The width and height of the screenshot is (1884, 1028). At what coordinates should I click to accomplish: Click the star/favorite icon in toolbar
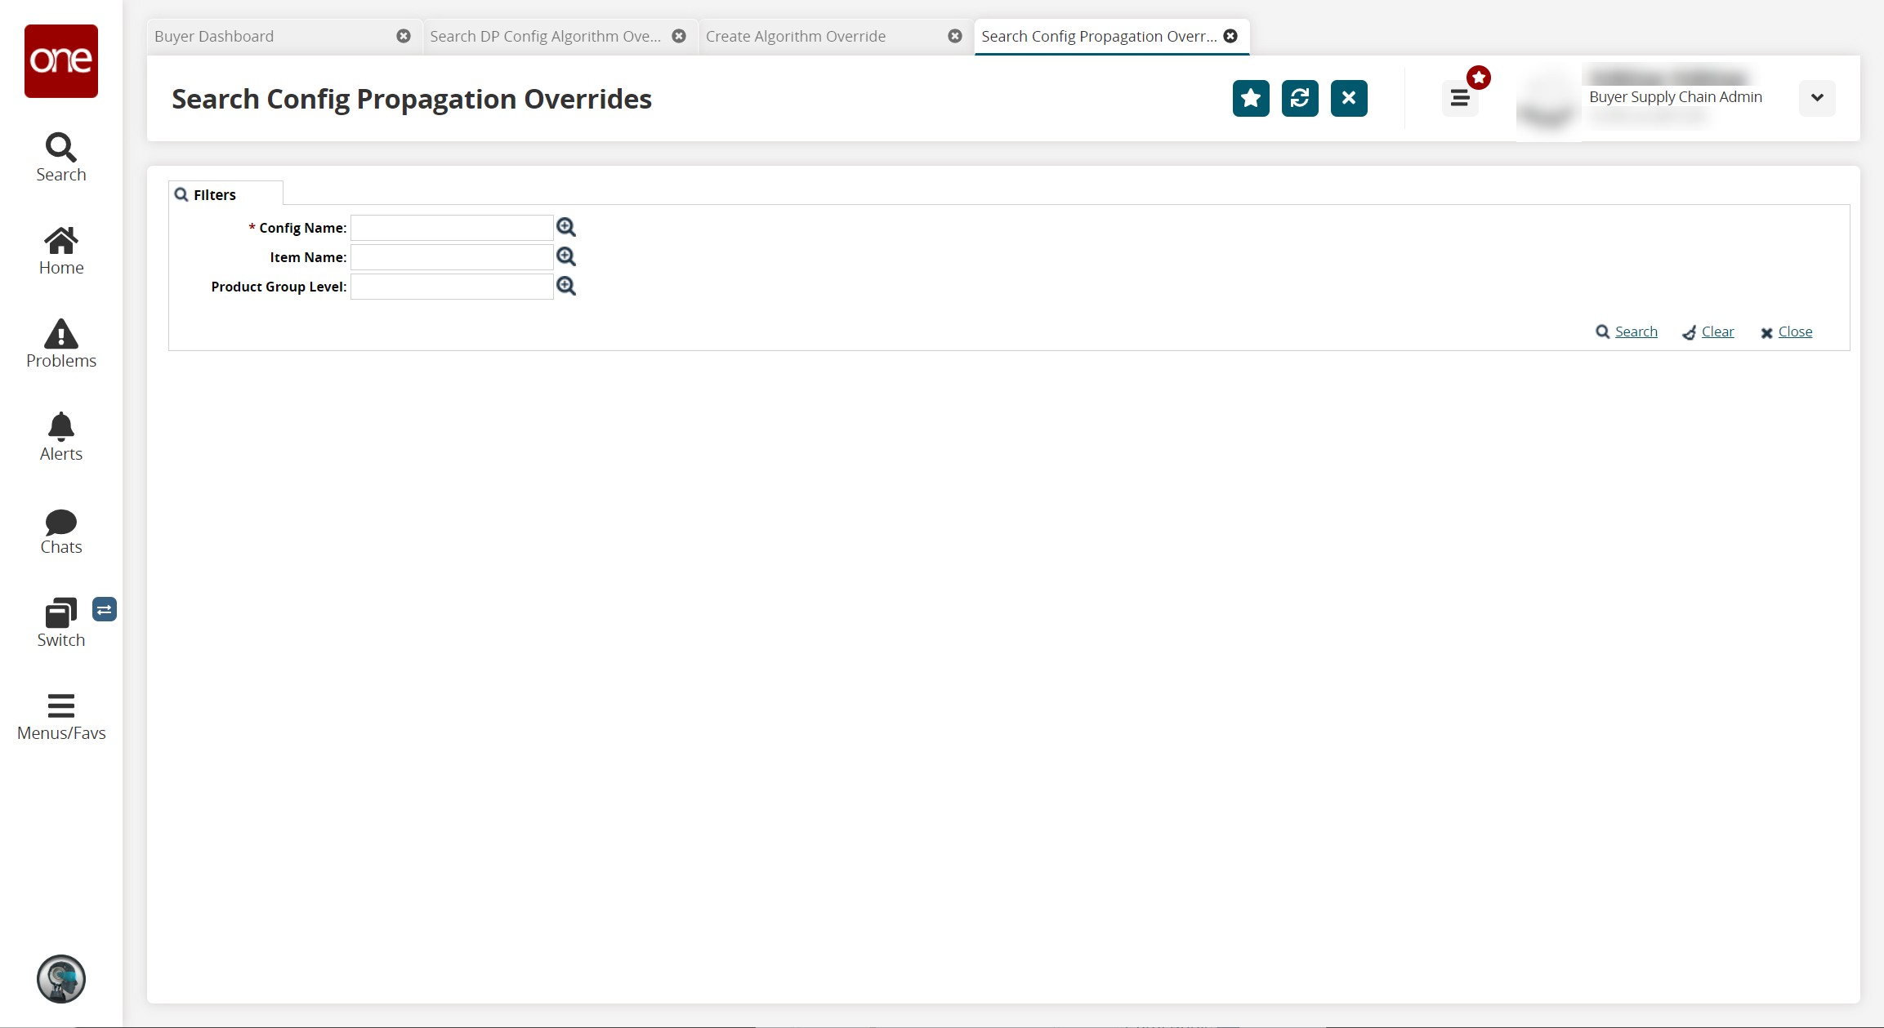pos(1250,97)
